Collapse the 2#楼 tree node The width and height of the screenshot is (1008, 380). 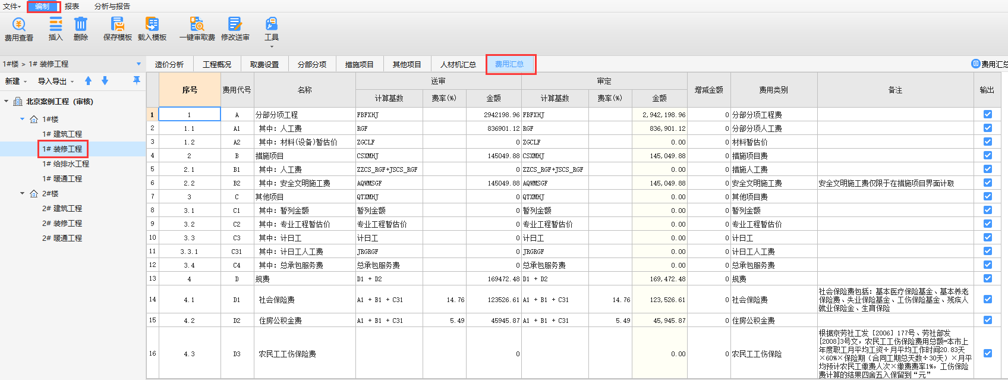pos(23,193)
